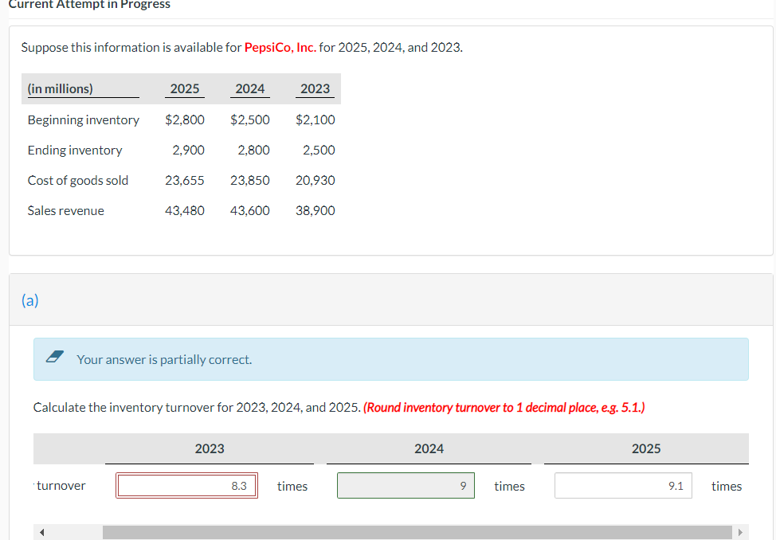Click the 2024 column header in data table
The height and width of the screenshot is (540, 776).
(x=250, y=88)
